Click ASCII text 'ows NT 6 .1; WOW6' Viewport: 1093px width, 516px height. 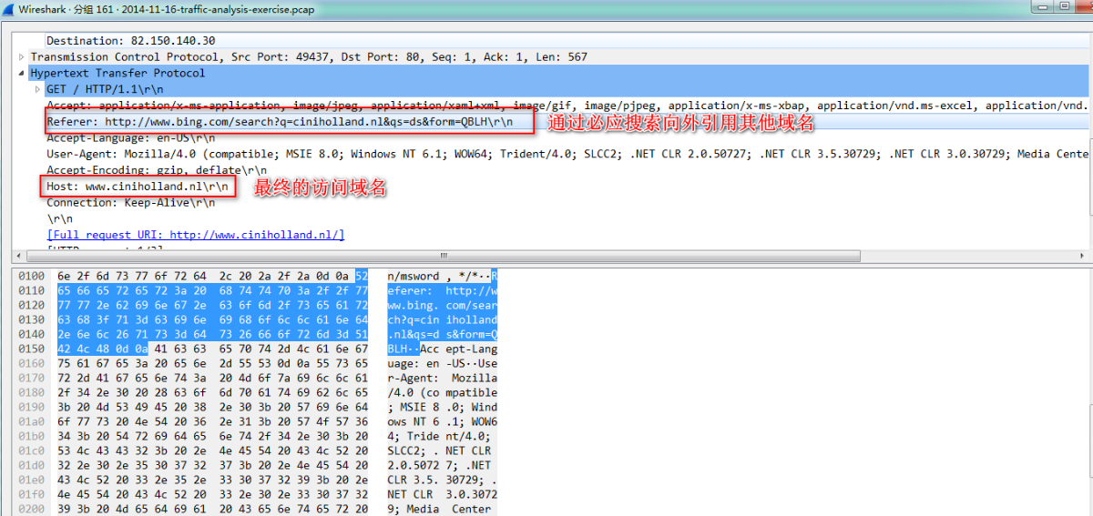(442, 421)
